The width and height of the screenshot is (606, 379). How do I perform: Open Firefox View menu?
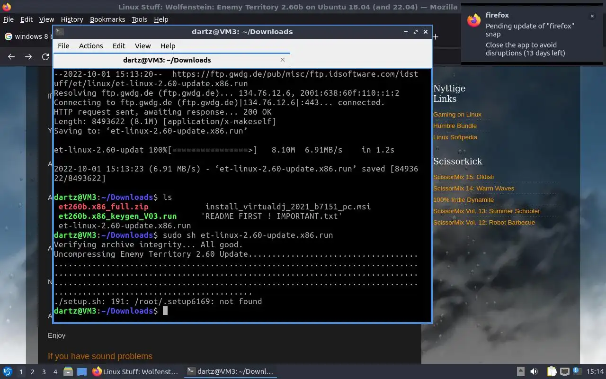point(46,19)
